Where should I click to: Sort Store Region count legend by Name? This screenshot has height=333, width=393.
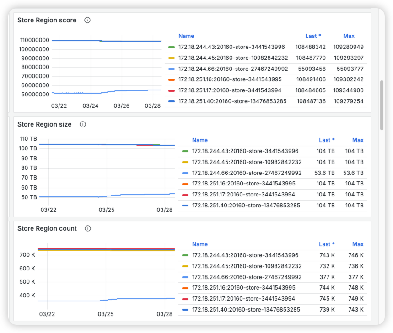pyautogui.click(x=200, y=244)
